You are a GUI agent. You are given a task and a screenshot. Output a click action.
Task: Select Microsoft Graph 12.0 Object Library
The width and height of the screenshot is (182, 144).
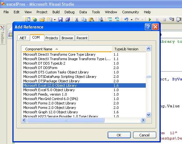pyautogui.click(x=84, y=112)
